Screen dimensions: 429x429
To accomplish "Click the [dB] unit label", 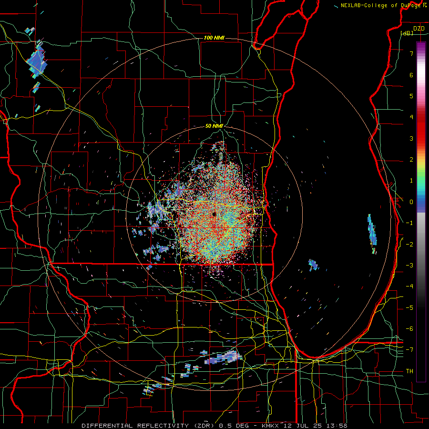I will coord(407,33).
